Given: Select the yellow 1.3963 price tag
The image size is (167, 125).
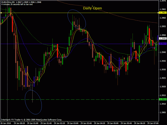Looking at the screenshot, I should [163, 13].
